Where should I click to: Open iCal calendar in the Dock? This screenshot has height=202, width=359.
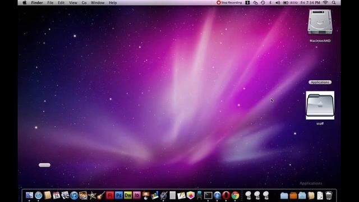tap(56, 195)
